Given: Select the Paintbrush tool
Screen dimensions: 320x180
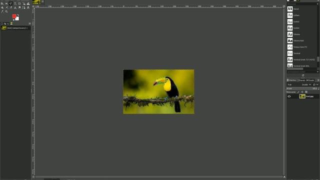Looking at the screenshot, I should [6, 7].
